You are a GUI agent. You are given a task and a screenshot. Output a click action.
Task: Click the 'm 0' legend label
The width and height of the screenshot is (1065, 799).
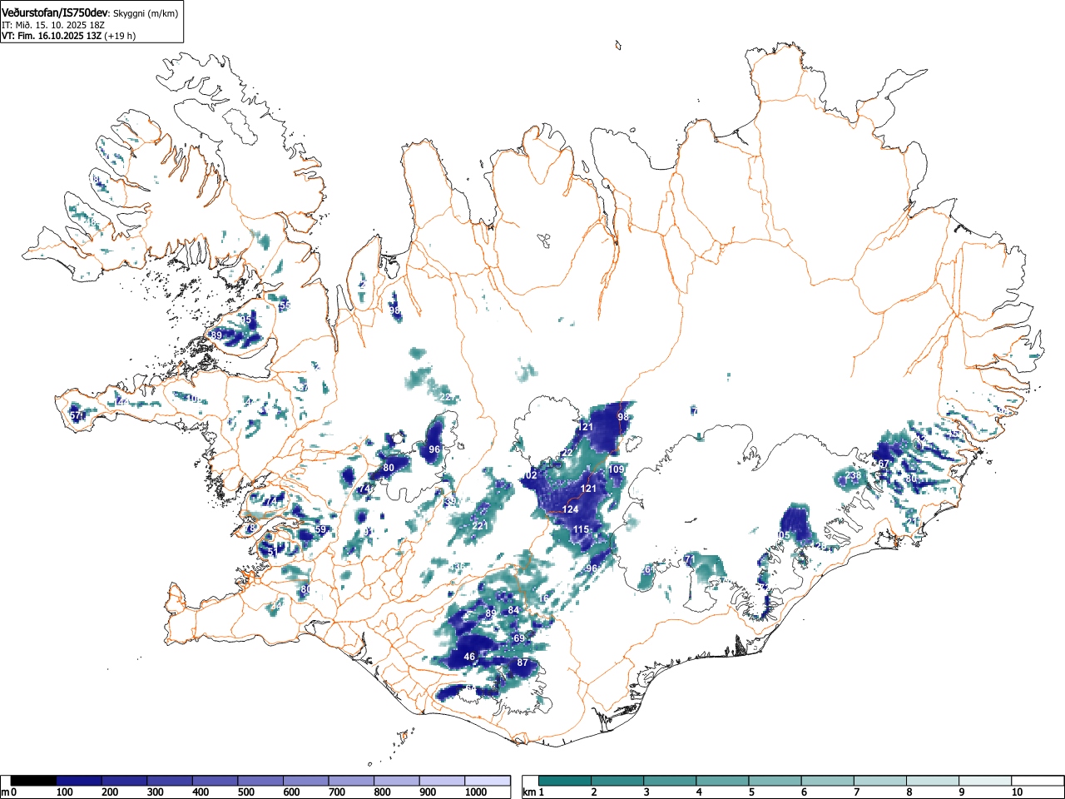coord(8,793)
